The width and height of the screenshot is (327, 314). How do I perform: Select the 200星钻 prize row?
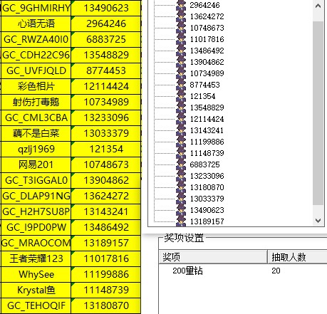point(243,271)
